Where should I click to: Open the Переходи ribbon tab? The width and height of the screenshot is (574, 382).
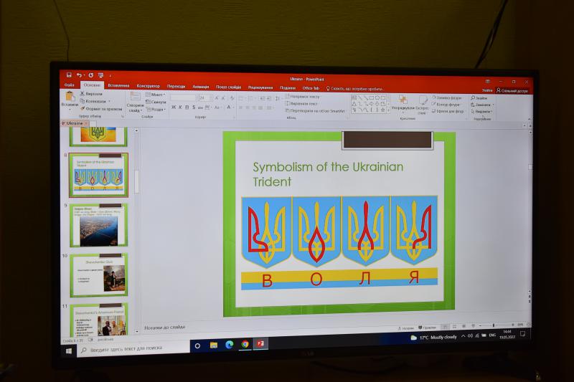point(176,86)
